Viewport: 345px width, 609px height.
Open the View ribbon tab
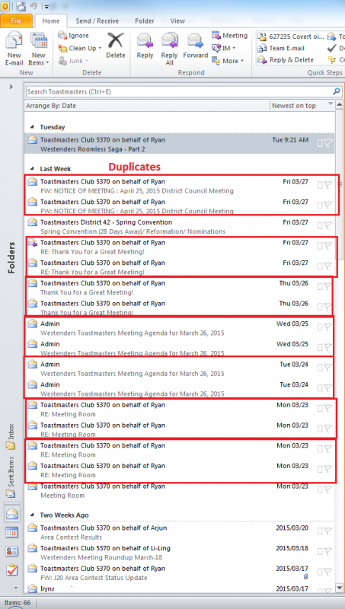coord(177,21)
